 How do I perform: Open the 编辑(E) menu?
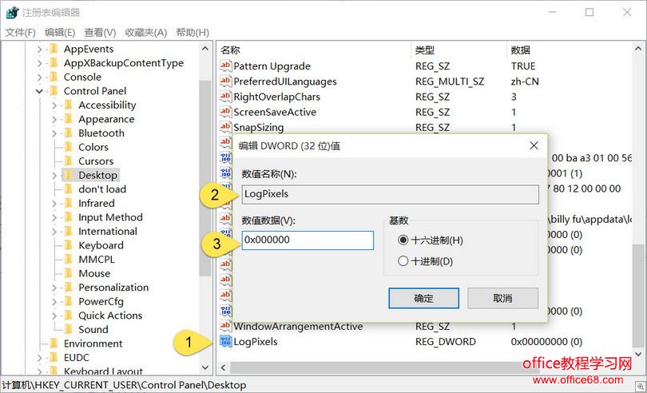tap(60, 32)
